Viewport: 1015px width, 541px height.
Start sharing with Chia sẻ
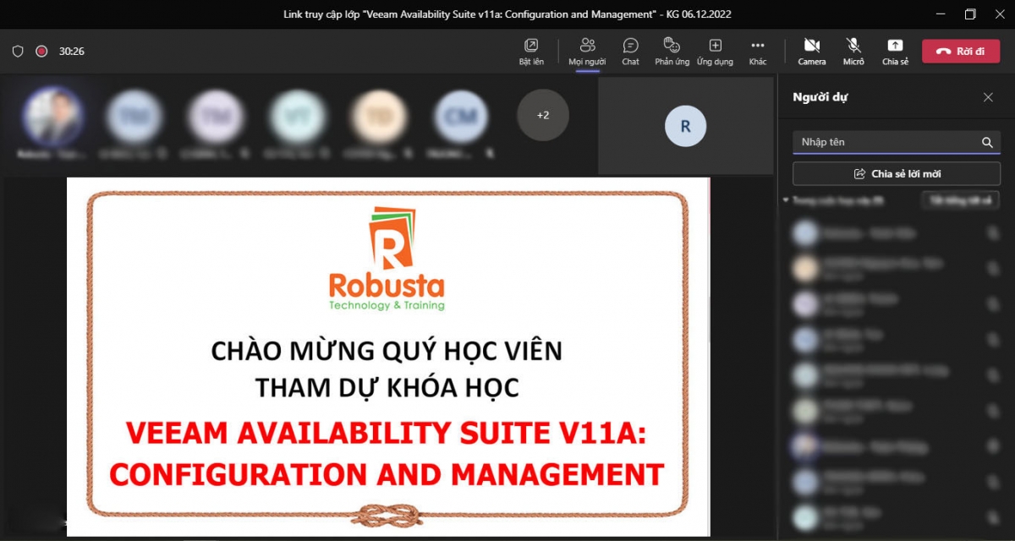click(895, 51)
